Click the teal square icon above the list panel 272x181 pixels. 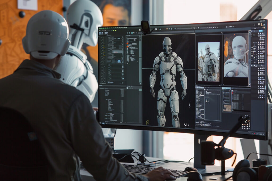[132, 33]
